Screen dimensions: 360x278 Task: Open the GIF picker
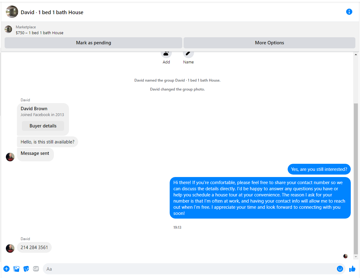coord(36,269)
